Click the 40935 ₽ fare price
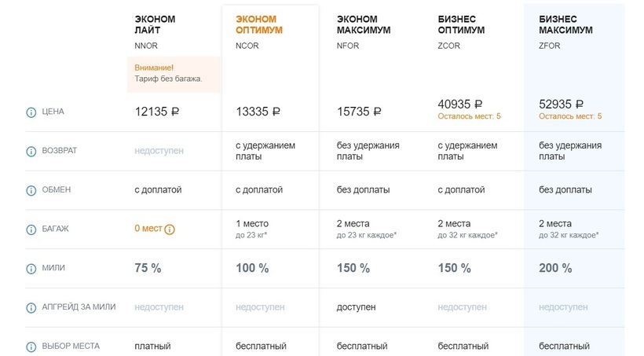 [x=460, y=104]
